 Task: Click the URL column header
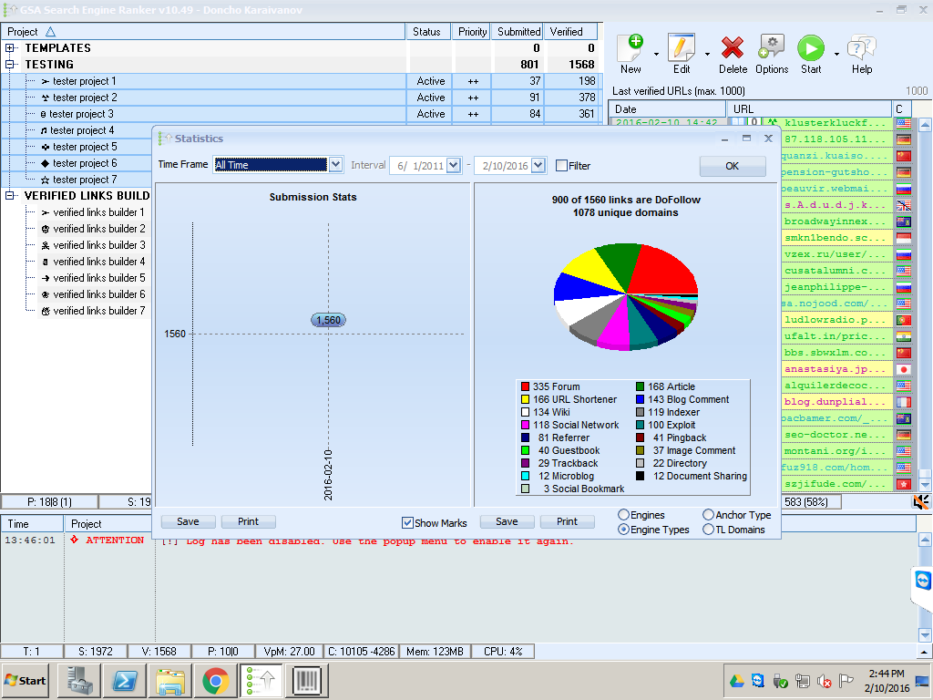coord(809,109)
